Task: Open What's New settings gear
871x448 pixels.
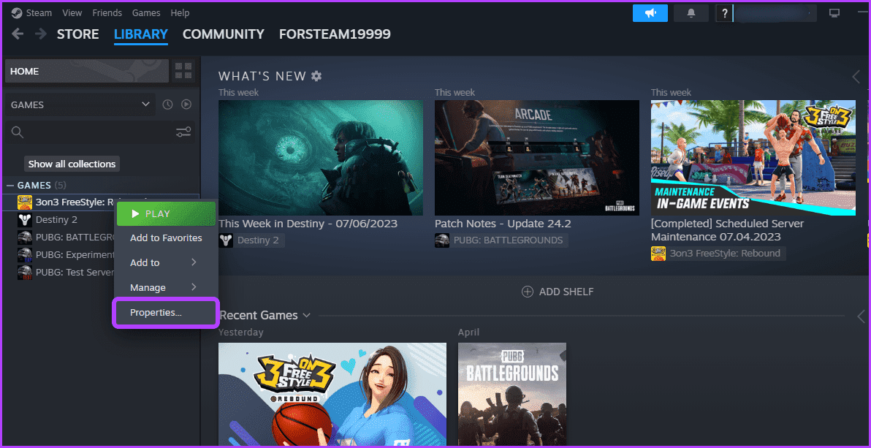Action: click(x=316, y=76)
